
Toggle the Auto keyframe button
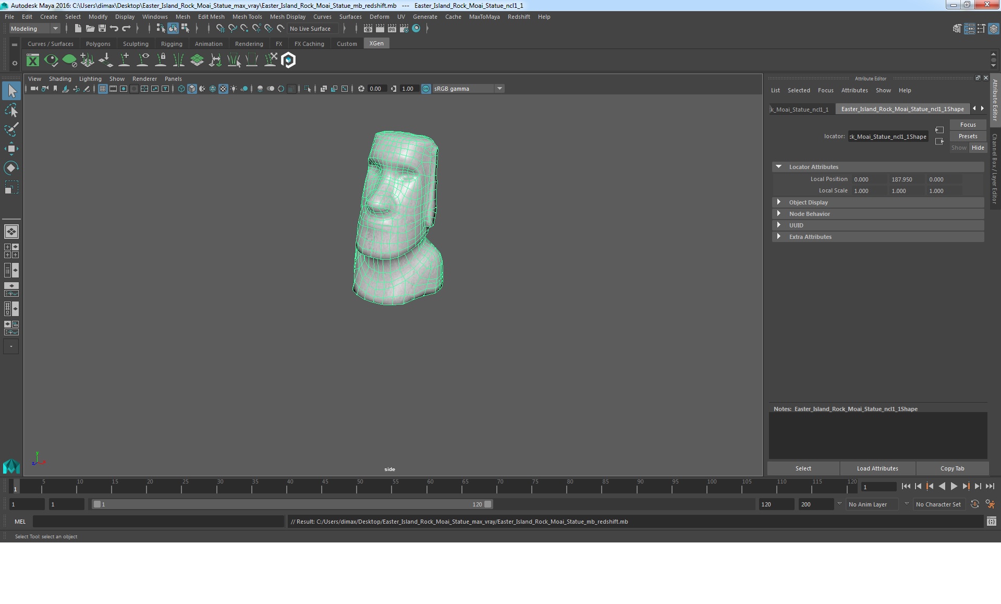click(974, 504)
